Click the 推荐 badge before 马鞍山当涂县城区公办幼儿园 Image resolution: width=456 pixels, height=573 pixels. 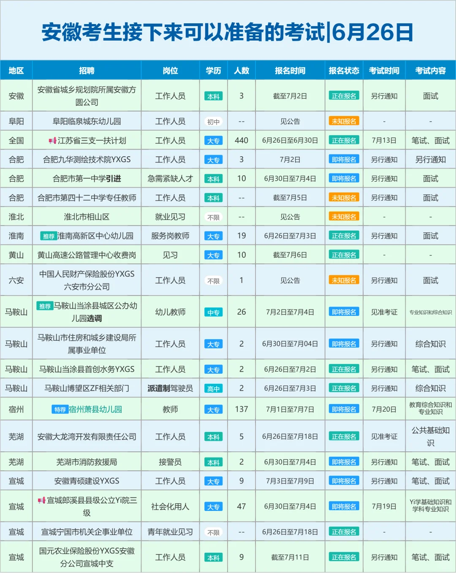tap(45, 306)
